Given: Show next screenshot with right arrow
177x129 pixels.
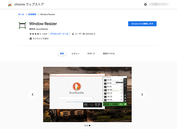Looking at the screenshot, I should pos(142,95).
